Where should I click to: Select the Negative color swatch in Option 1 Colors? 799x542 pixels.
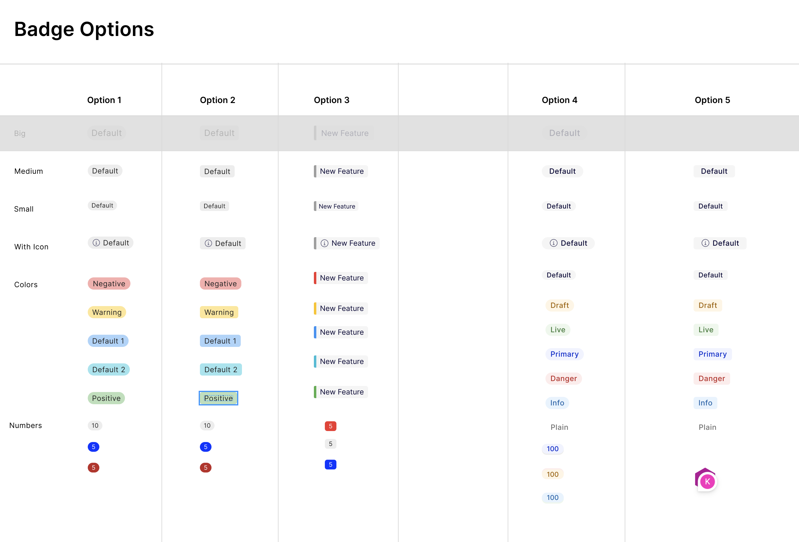(x=108, y=283)
